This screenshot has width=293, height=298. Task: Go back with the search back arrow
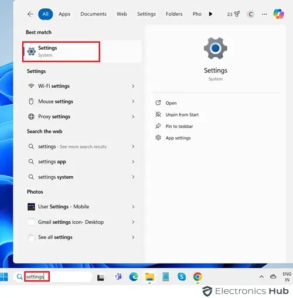[x=30, y=14]
